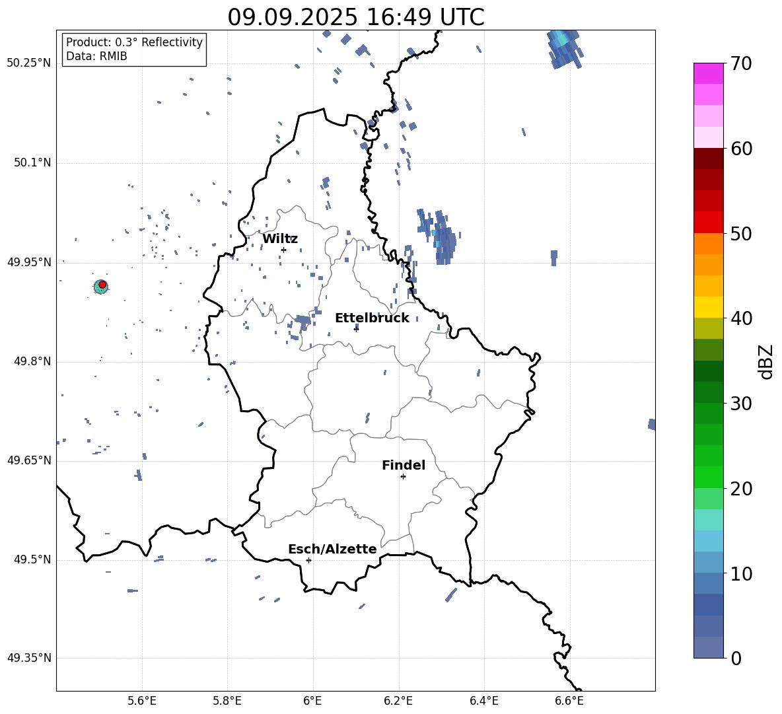Click the colorbar value 60
The image size is (782, 714).
pos(741,149)
